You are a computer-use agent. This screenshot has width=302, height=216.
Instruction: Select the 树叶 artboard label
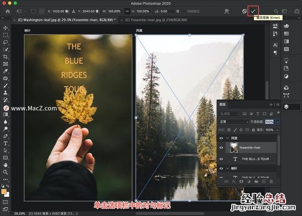tap(27, 30)
